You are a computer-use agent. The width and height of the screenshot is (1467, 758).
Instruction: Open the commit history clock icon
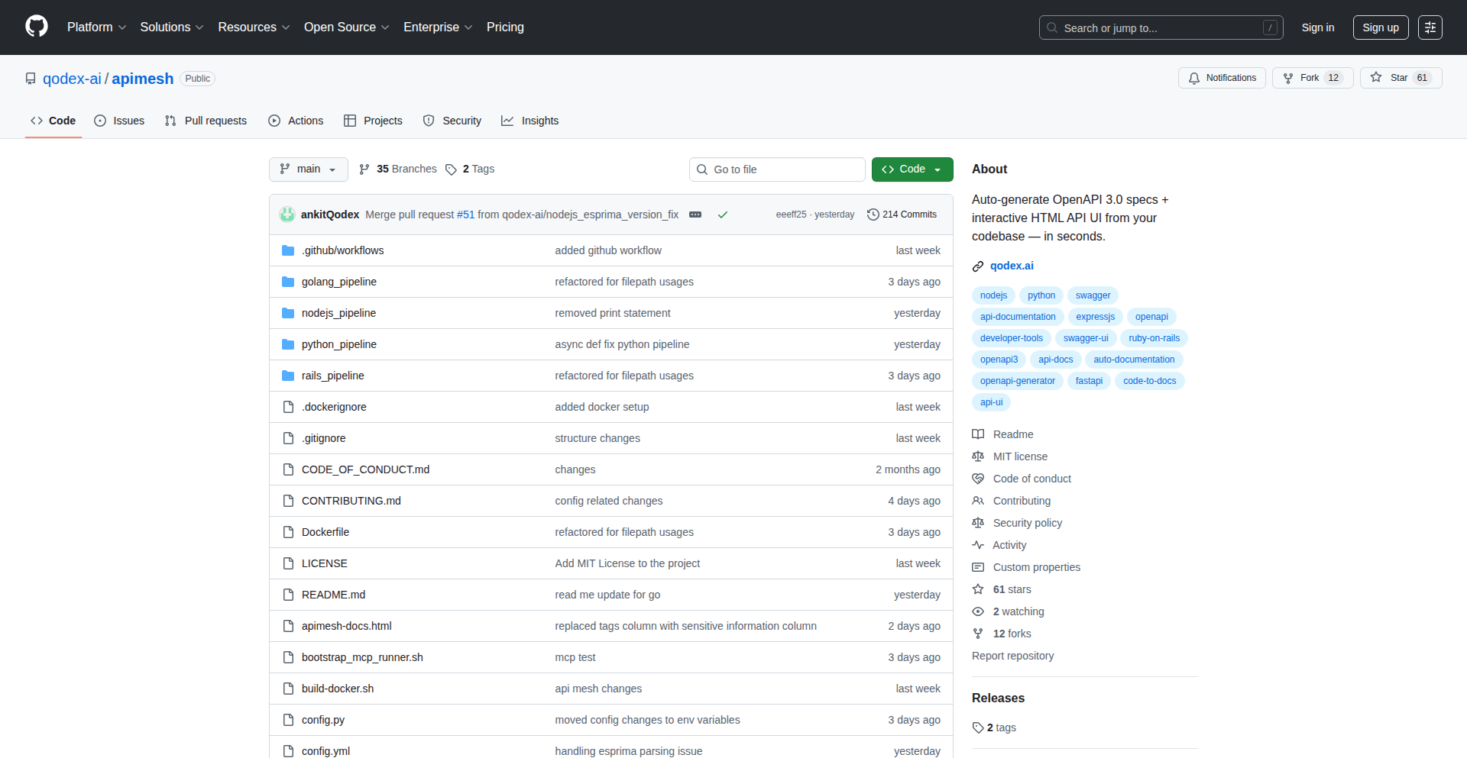point(873,214)
